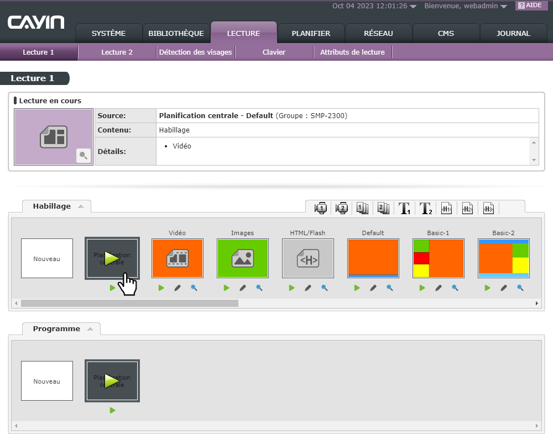Open the BIBLIOTHÈQUE menu

pos(176,33)
